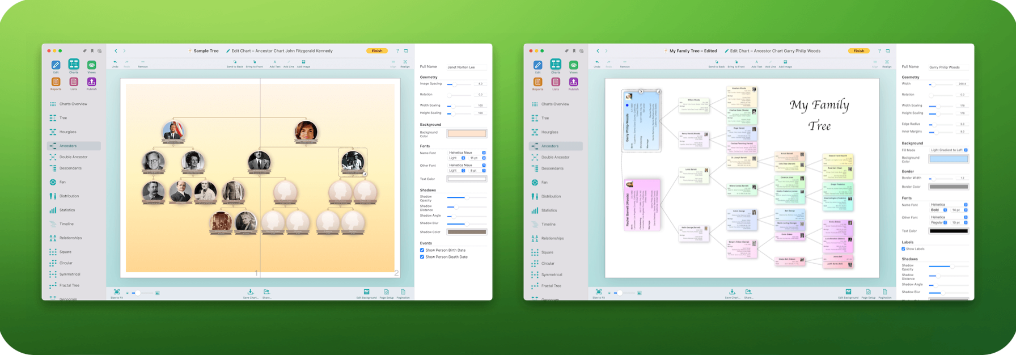
Task: Open Page Setup in the Sample Tree window
Action: point(386,294)
